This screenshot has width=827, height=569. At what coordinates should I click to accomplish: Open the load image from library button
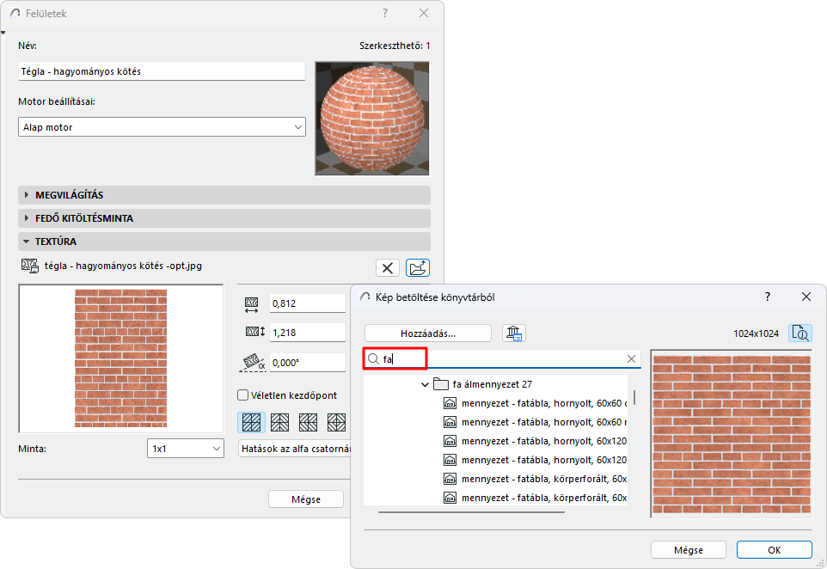pyautogui.click(x=418, y=268)
